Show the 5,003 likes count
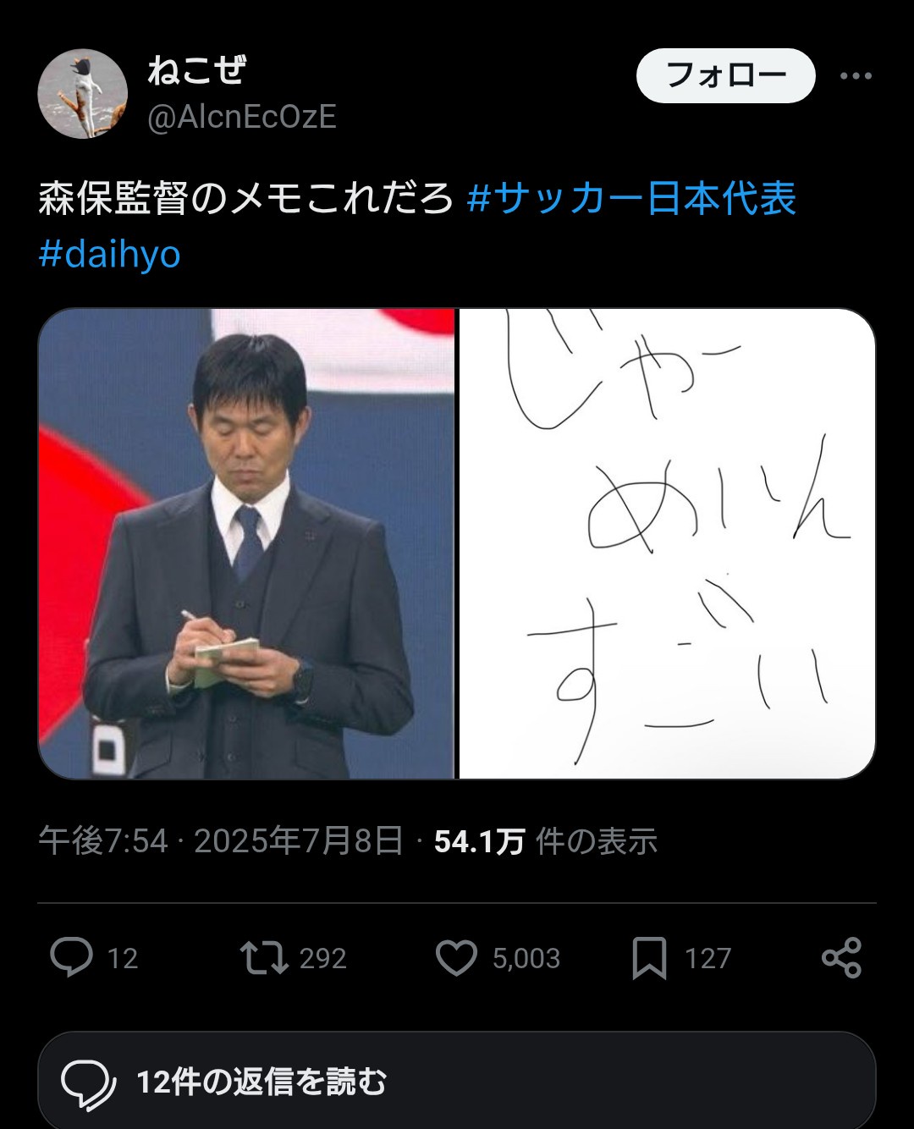Screen dimensions: 914x1129 click(x=526, y=958)
